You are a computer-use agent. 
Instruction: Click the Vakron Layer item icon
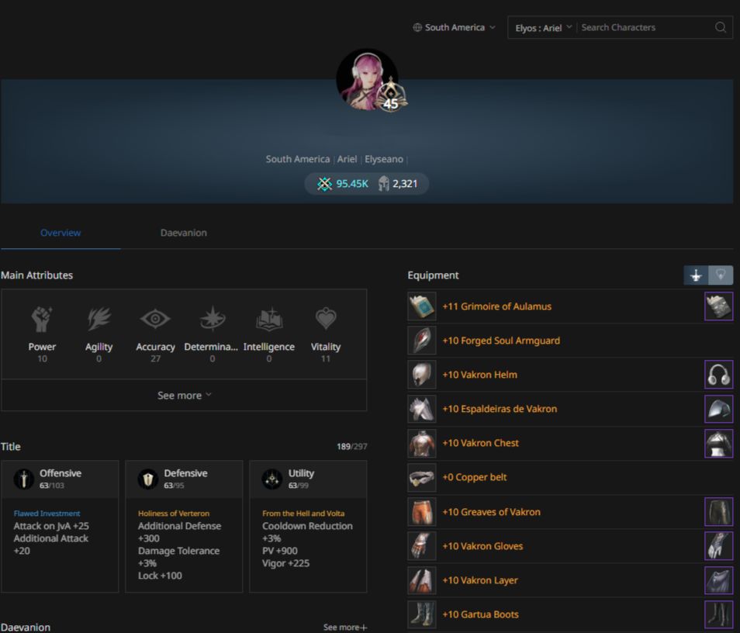click(x=422, y=580)
